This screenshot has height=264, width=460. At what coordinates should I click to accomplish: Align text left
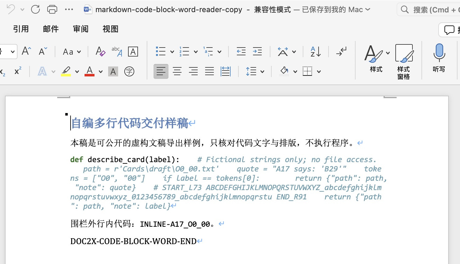pos(161,71)
